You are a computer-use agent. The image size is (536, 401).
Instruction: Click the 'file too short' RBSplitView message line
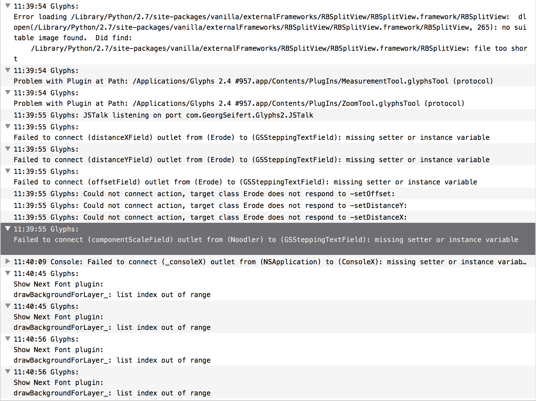coord(279,49)
